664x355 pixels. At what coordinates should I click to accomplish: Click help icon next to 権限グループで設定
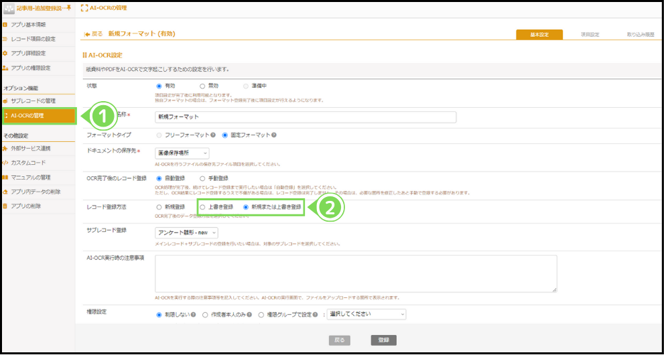pyautogui.click(x=316, y=315)
